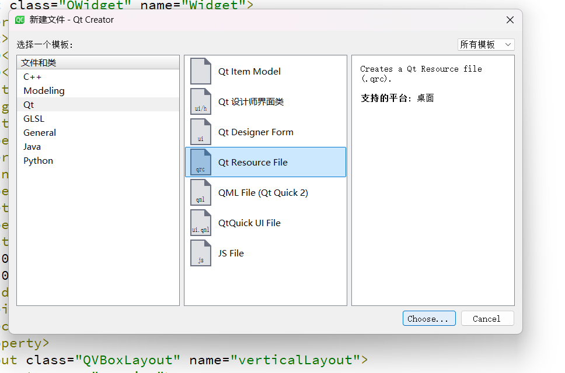This screenshot has height=373, width=565.
Task: Select the js JS File icon
Action: (201, 253)
